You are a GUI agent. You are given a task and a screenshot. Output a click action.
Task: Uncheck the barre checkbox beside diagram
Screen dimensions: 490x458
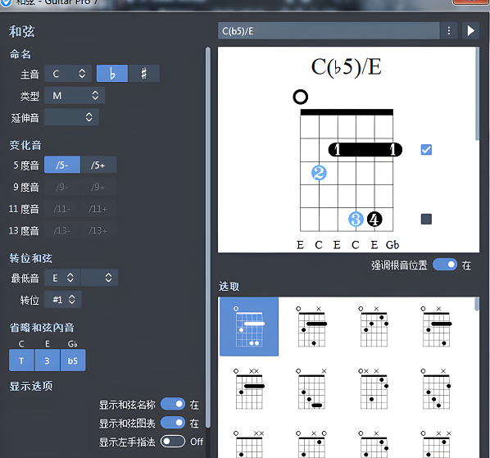pos(426,150)
